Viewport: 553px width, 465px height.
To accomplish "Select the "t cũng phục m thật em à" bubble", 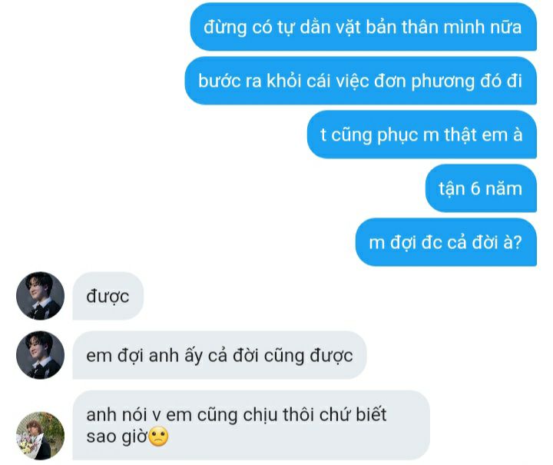I will click(x=422, y=135).
